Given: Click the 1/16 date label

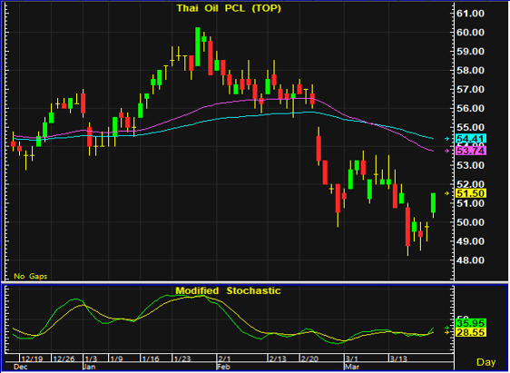Looking at the screenshot, I should click(x=151, y=358).
